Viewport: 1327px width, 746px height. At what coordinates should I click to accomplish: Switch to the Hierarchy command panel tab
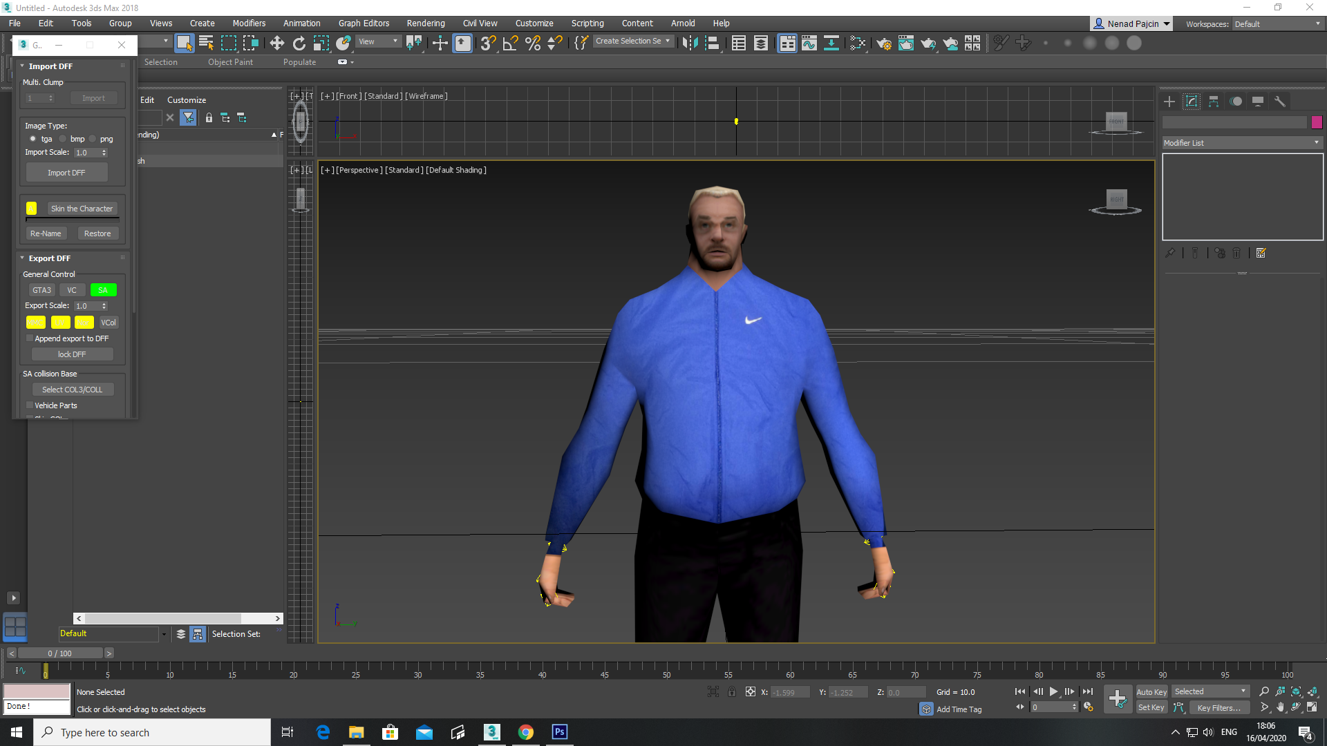(1214, 102)
